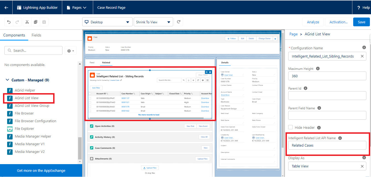The height and width of the screenshot is (177, 371).
Task: Toggle the Hide Header checkbox
Action: [290, 127]
